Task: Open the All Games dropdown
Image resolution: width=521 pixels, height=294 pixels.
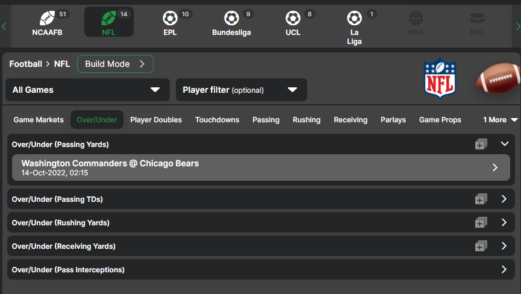Action: point(88,90)
